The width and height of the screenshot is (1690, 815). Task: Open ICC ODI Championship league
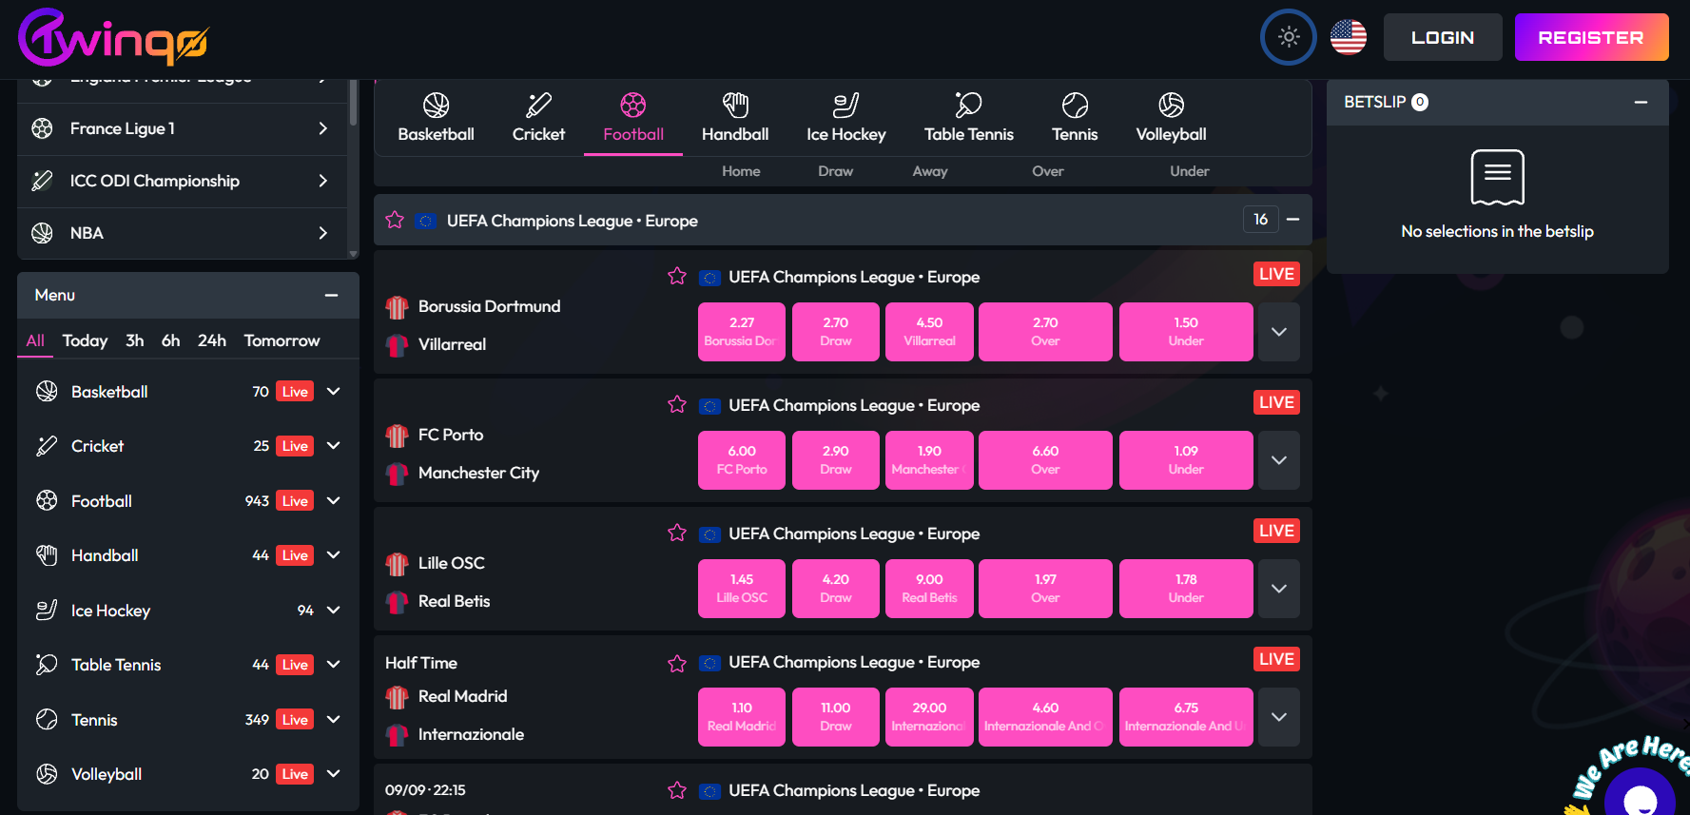tap(182, 181)
